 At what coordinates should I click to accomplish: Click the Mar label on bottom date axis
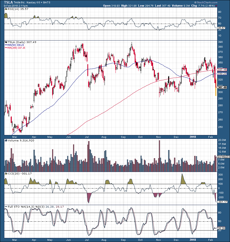pyautogui.click(x=15, y=240)
